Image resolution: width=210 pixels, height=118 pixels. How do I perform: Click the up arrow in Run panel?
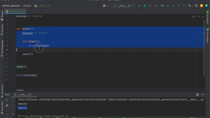click(12, 100)
